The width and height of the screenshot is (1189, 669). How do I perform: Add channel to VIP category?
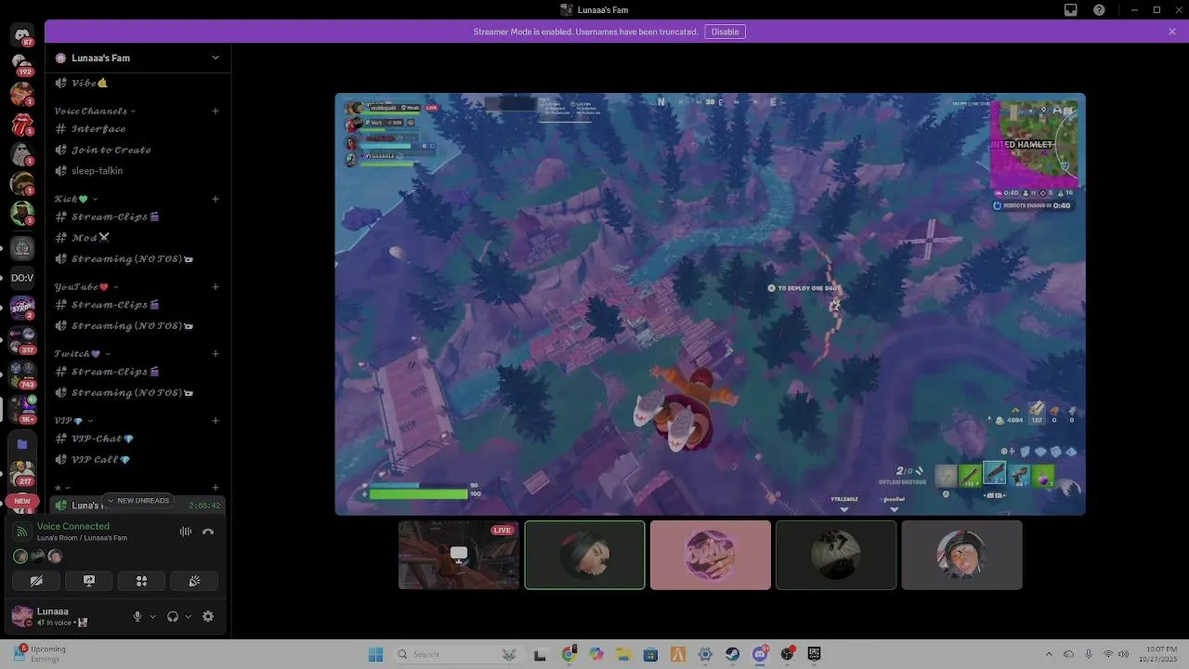pyautogui.click(x=216, y=421)
